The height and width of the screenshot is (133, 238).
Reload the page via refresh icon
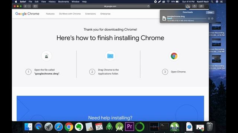(148, 6)
